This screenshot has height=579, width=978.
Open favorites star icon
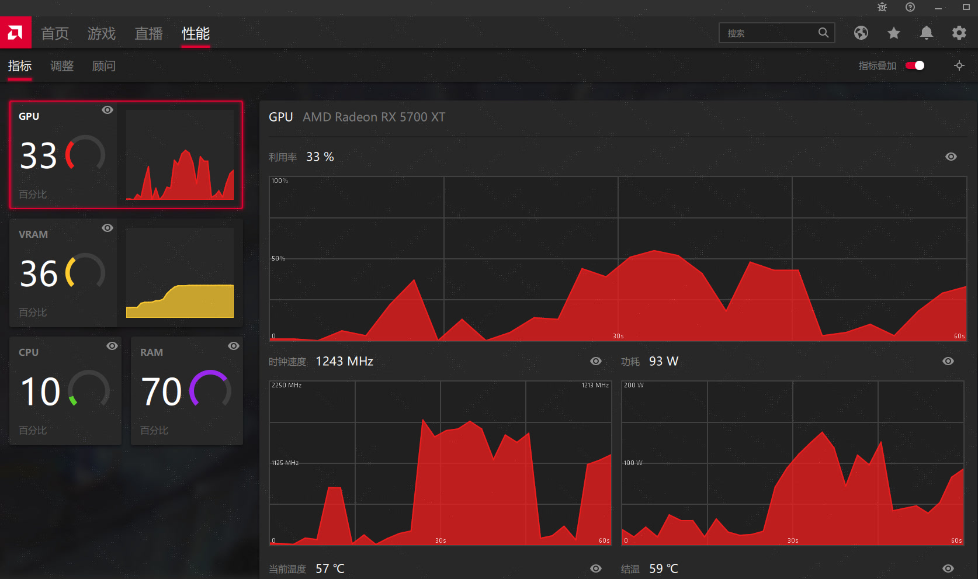tap(894, 33)
